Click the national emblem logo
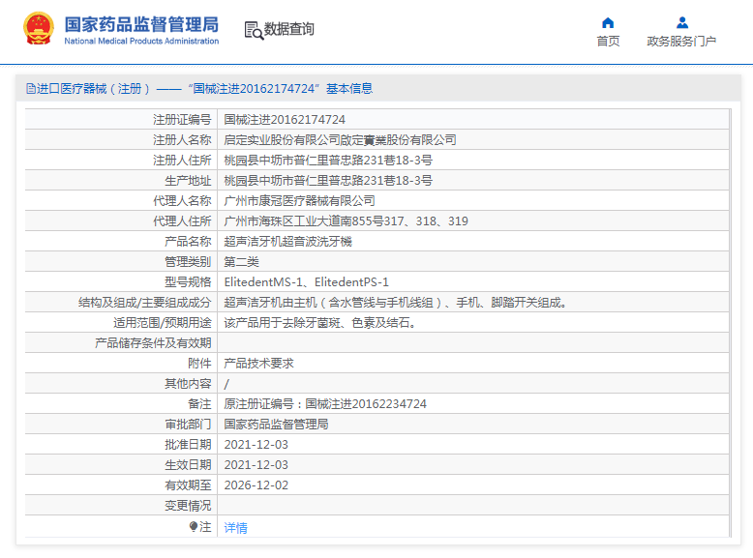Image resolution: width=753 pixels, height=558 pixels. (x=39, y=28)
